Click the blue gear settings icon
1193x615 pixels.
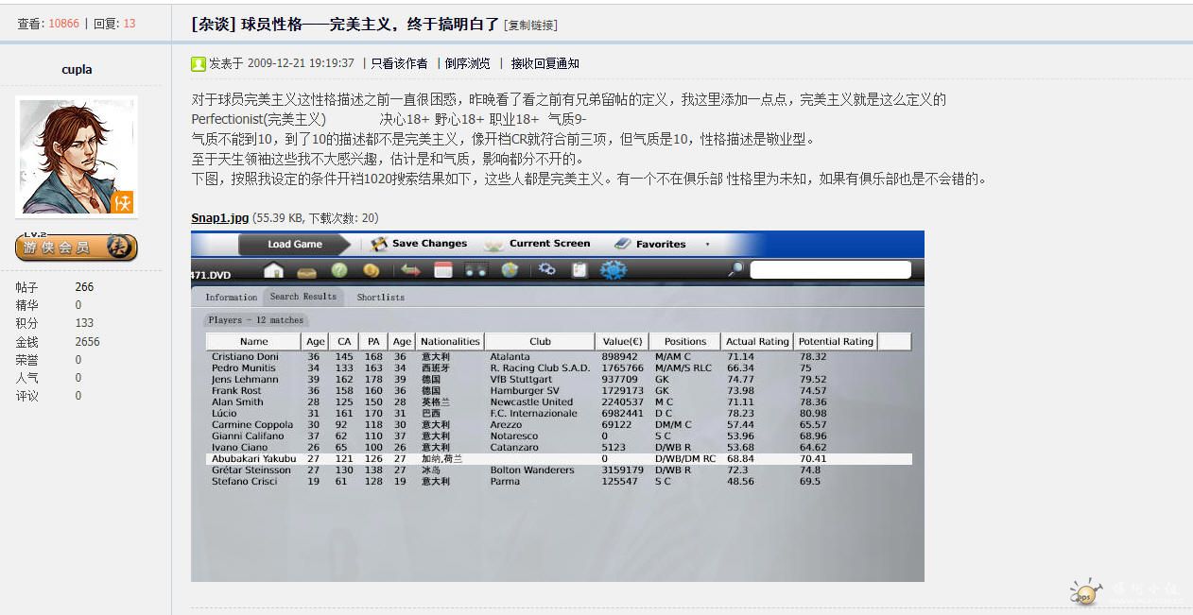(x=614, y=270)
